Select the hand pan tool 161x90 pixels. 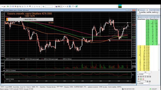coord(70,6)
